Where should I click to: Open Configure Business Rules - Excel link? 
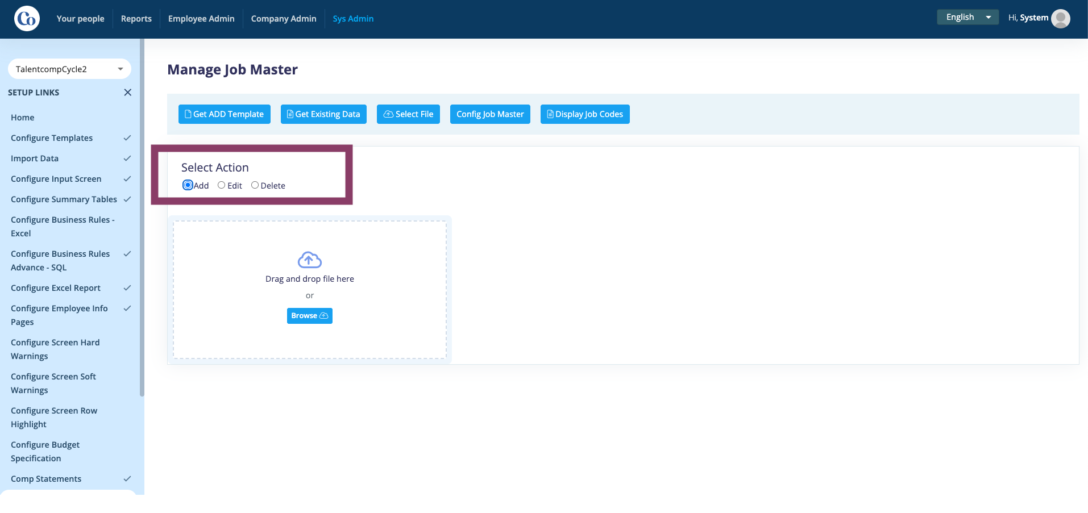pyautogui.click(x=63, y=227)
